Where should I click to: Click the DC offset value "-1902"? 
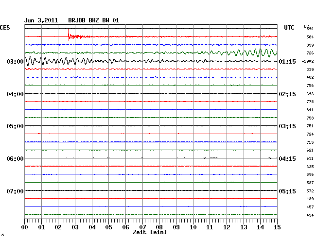pos(308,61)
